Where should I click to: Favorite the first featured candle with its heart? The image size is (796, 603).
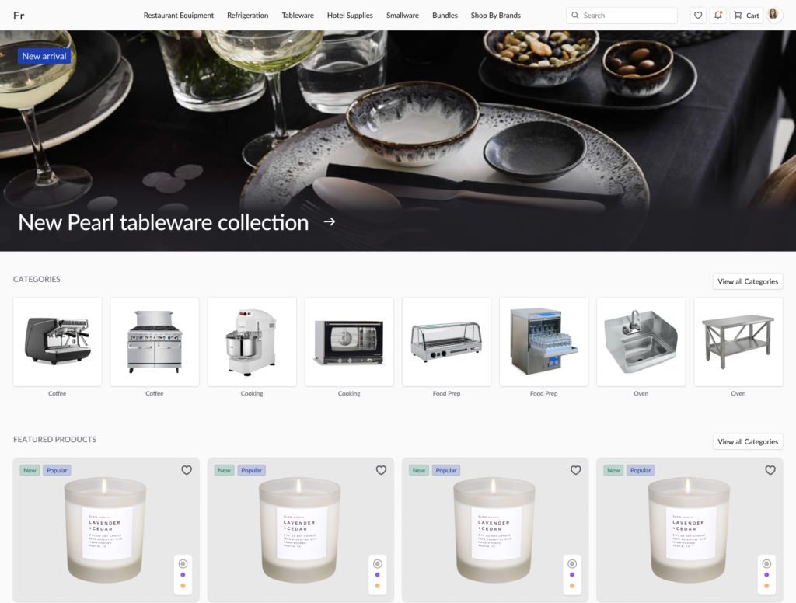[x=187, y=470]
